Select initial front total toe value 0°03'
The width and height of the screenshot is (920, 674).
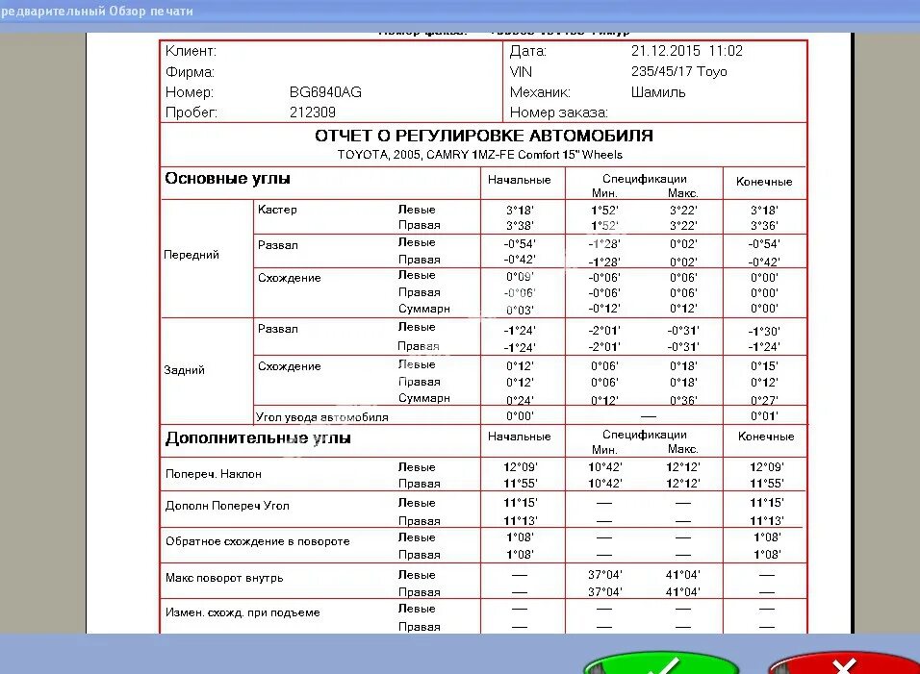pos(520,310)
